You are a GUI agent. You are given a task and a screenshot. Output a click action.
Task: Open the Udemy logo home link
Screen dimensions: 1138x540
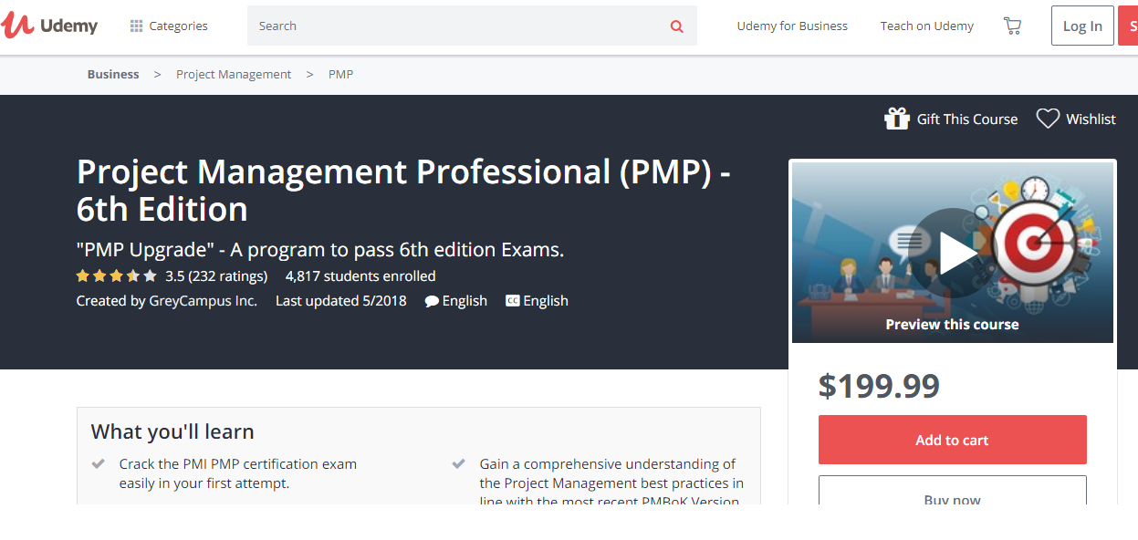pos(49,26)
